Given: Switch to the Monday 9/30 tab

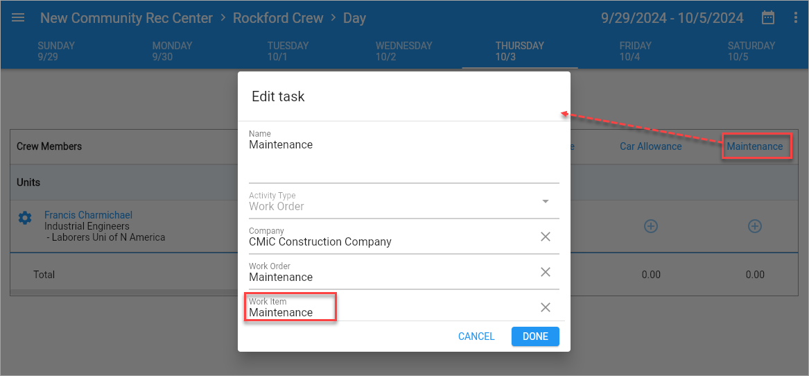Looking at the screenshot, I should (172, 51).
